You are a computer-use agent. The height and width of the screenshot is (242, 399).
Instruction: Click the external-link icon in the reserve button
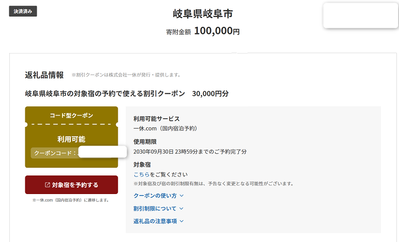pos(48,185)
